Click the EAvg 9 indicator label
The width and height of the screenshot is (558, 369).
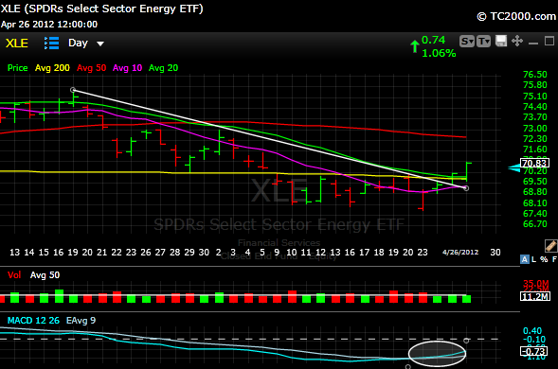[81, 321]
